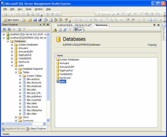Open the available databases combo box
This screenshot has height=137, width=167.
coord(78,14)
